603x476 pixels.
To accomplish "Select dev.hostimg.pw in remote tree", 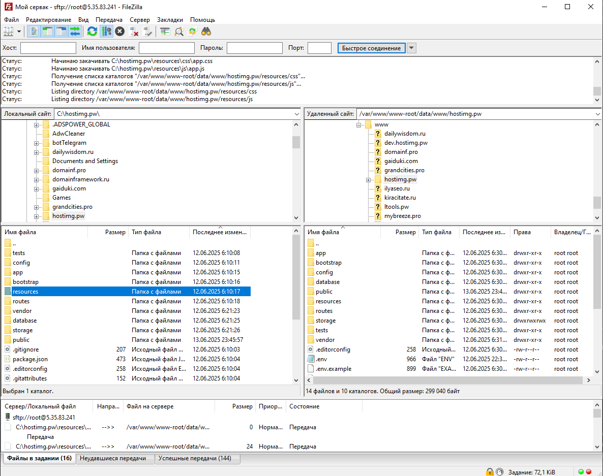I will (406, 143).
